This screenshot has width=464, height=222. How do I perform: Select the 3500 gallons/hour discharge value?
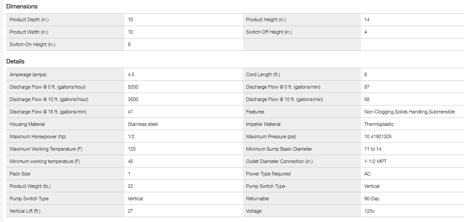133,99
